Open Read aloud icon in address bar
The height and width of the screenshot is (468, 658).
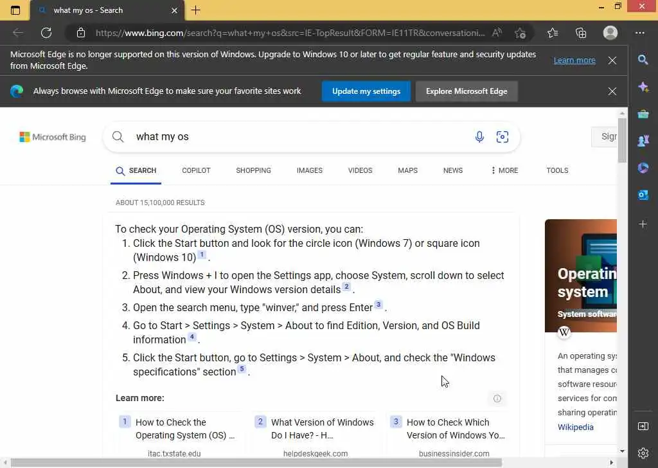pyautogui.click(x=497, y=33)
